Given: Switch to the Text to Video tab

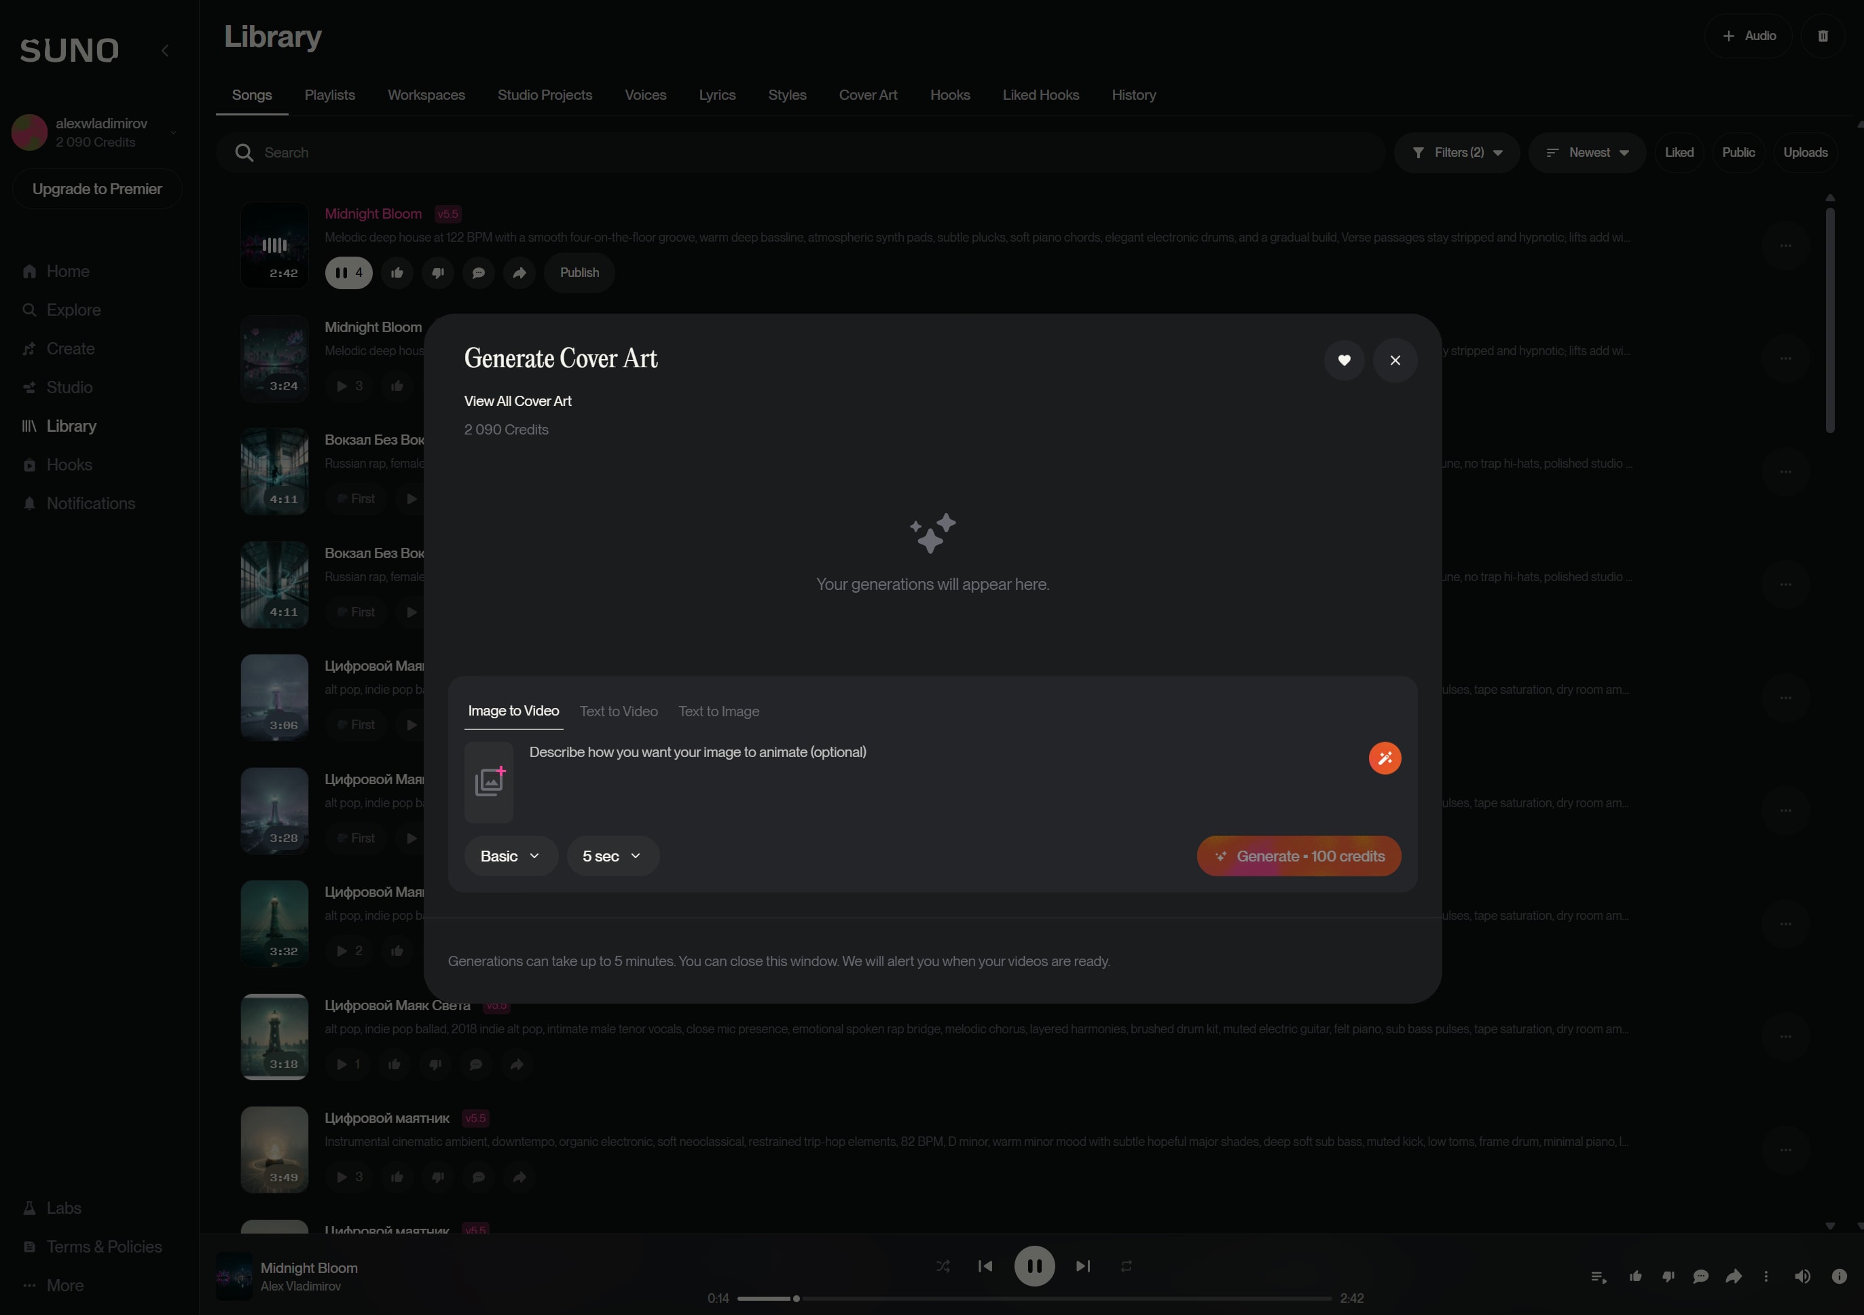Looking at the screenshot, I should coord(619,711).
